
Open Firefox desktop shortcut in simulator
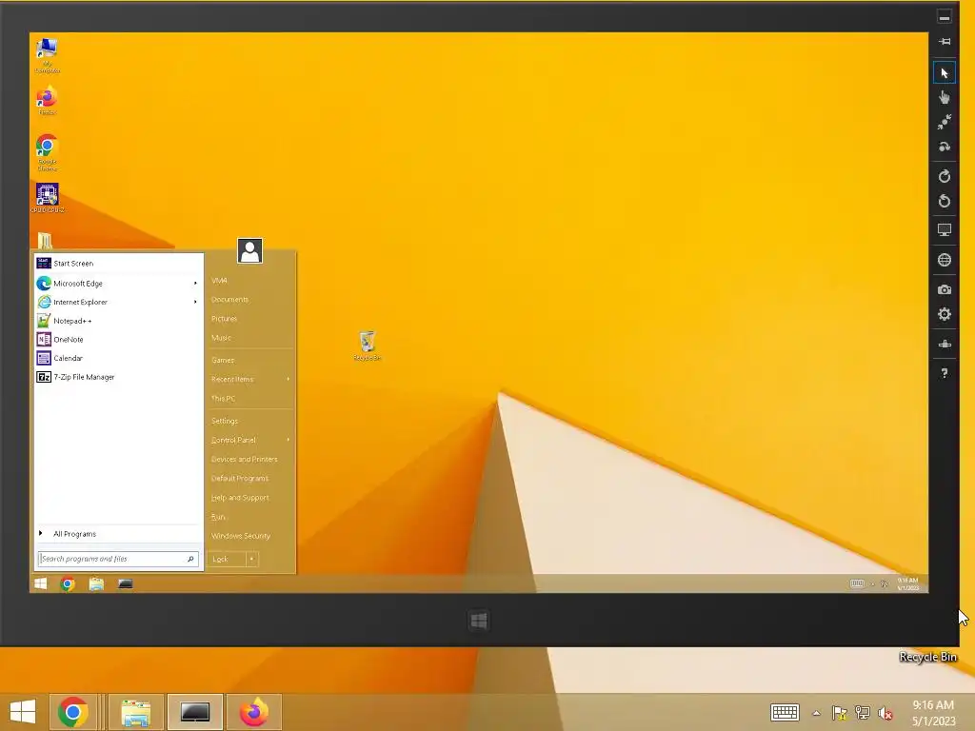[48, 101]
